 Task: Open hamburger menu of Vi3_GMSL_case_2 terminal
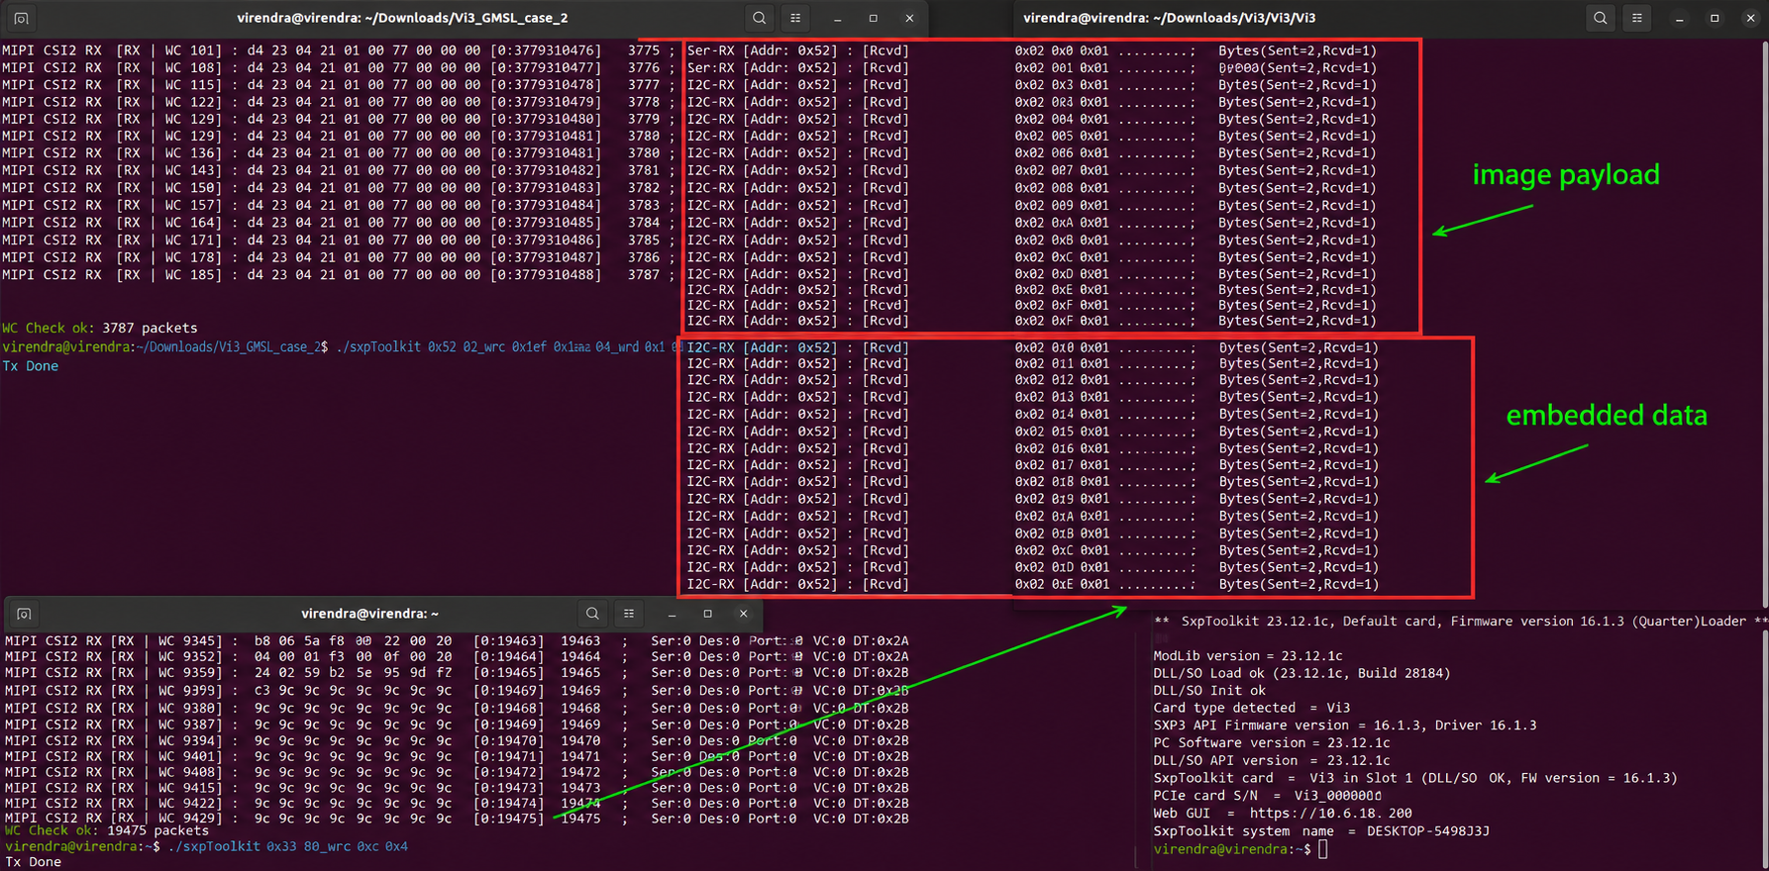point(795,18)
